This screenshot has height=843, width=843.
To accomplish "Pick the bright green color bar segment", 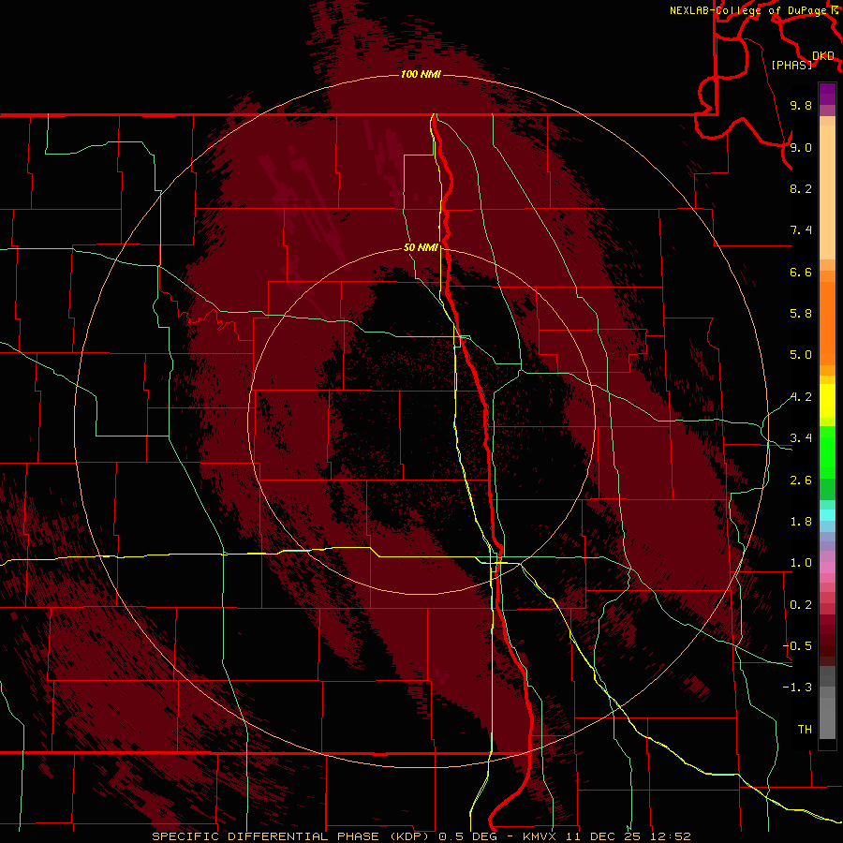I will 827,451.
